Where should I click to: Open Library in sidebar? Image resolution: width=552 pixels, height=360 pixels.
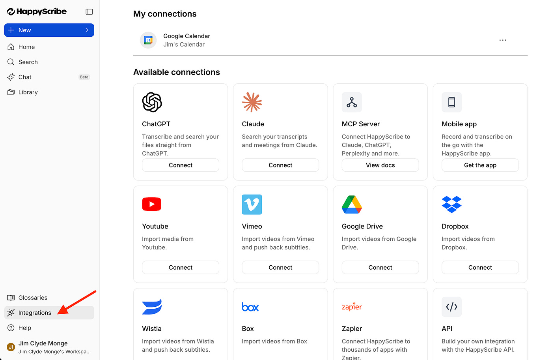pos(49,92)
